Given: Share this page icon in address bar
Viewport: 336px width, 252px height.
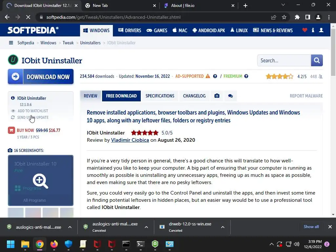Looking at the screenshot, I should [x=274, y=17].
